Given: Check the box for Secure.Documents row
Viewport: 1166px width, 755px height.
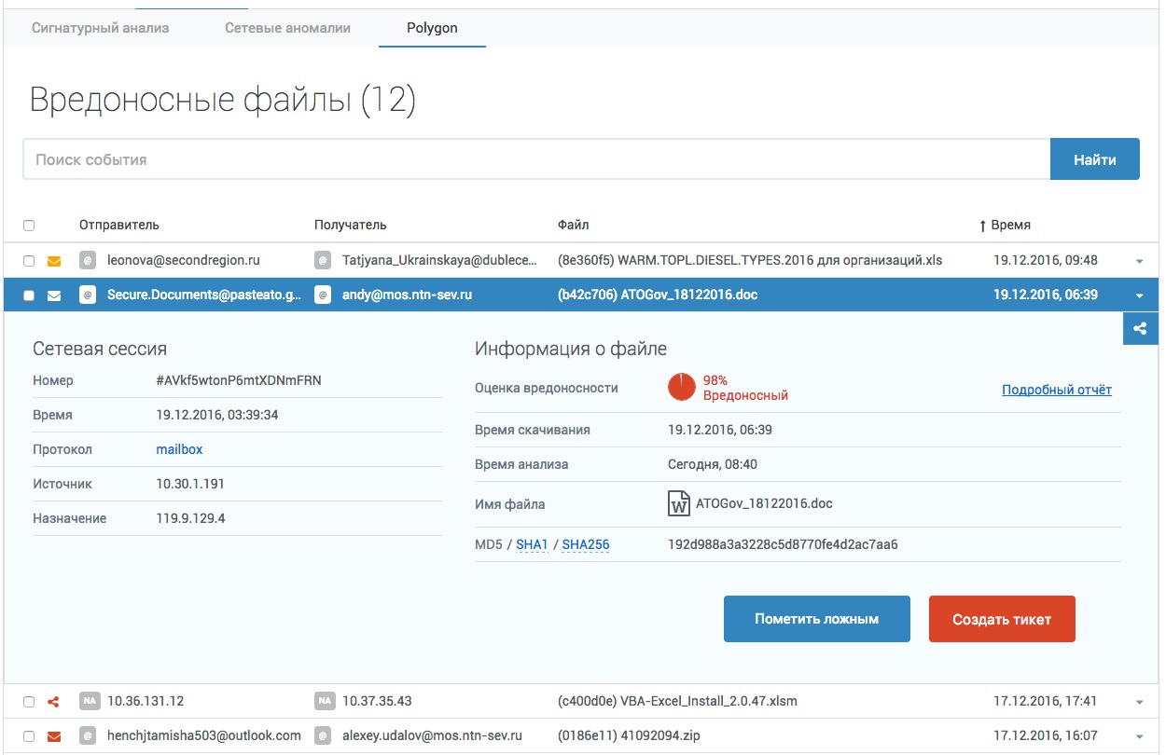Looking at the screenshot, I should tap(29, 295).
